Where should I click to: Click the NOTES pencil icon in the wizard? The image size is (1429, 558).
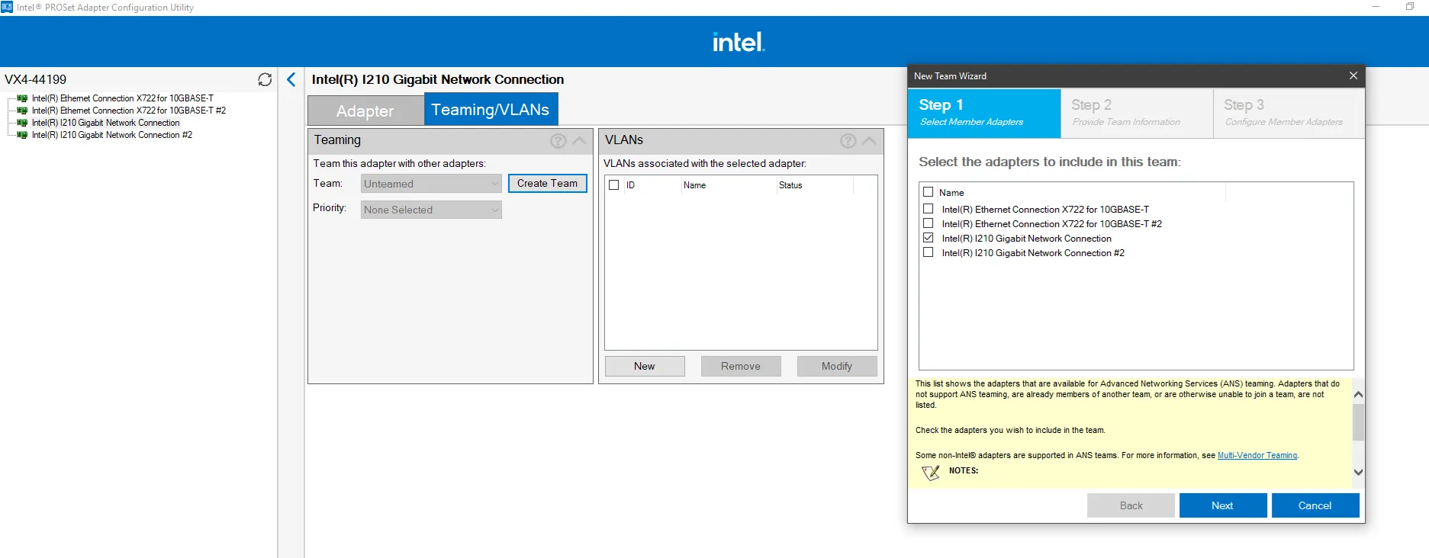(x=931, y=473)
